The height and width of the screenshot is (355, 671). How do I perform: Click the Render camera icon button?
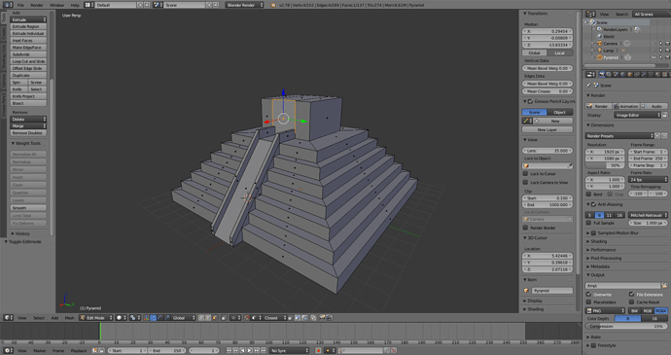click(598, 106)
